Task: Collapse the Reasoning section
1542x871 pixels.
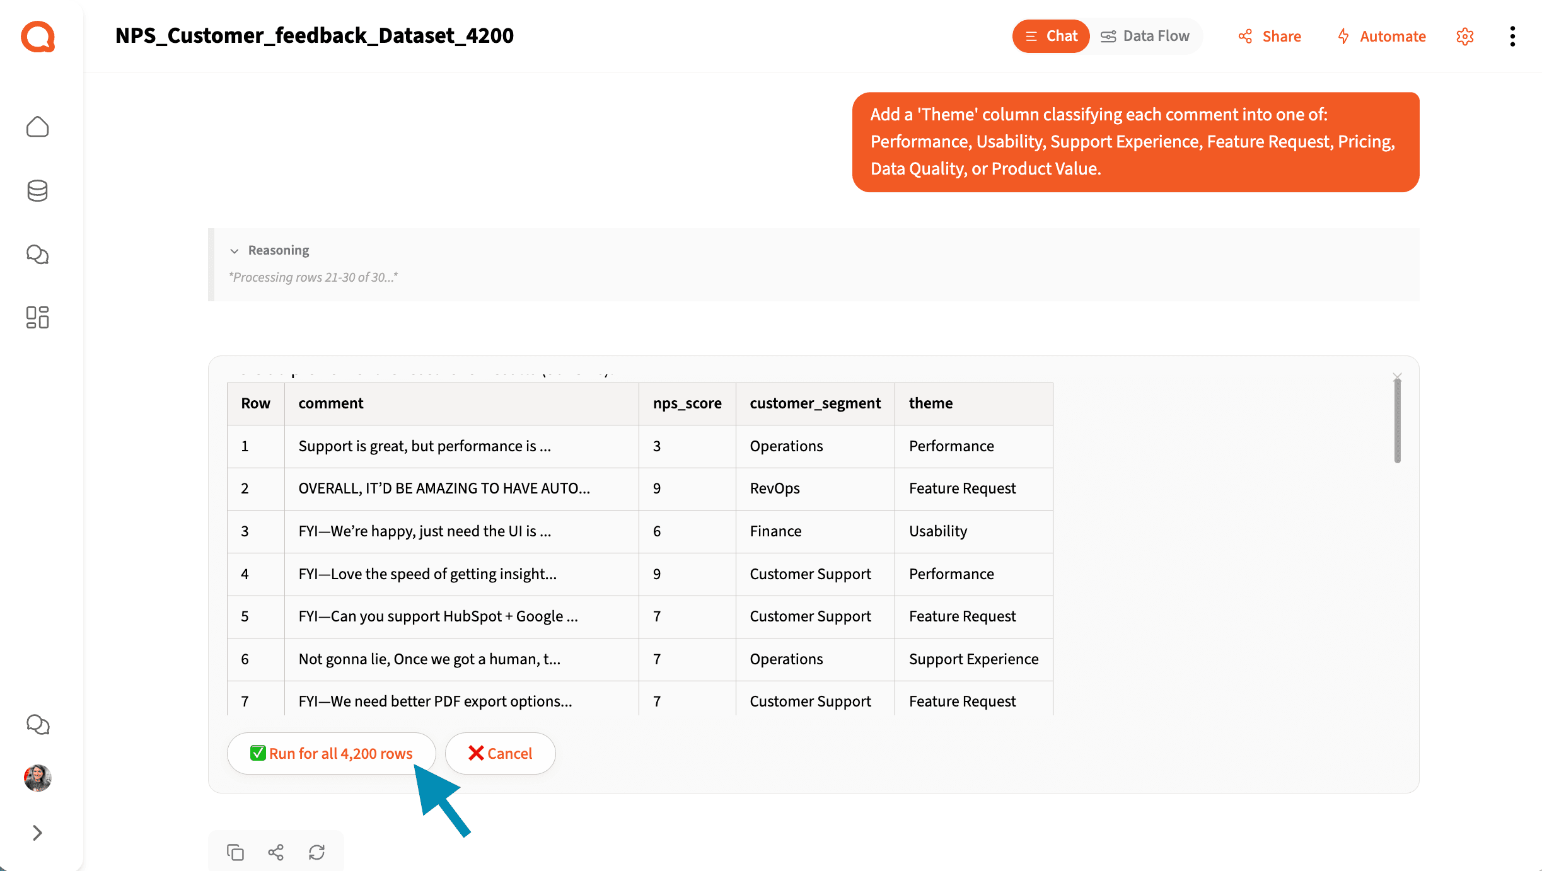Action: pos(235,250)
